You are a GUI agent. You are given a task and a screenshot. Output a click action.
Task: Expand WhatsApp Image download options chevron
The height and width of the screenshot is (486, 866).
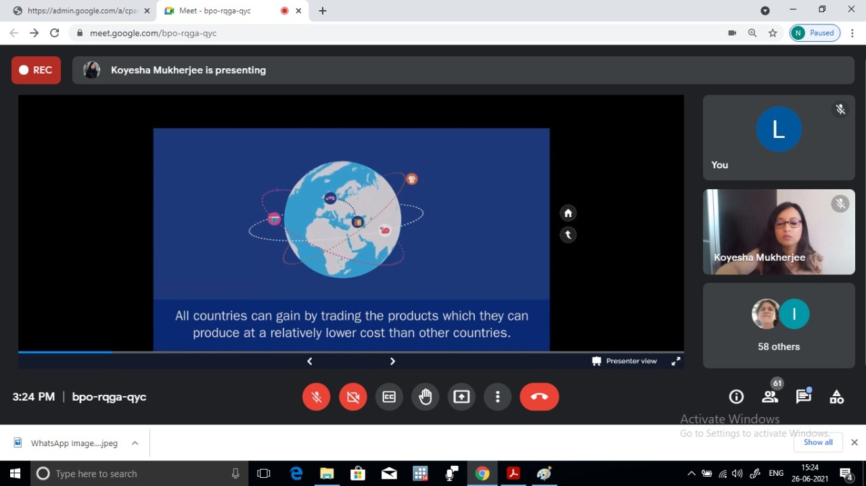click(135, 443)
